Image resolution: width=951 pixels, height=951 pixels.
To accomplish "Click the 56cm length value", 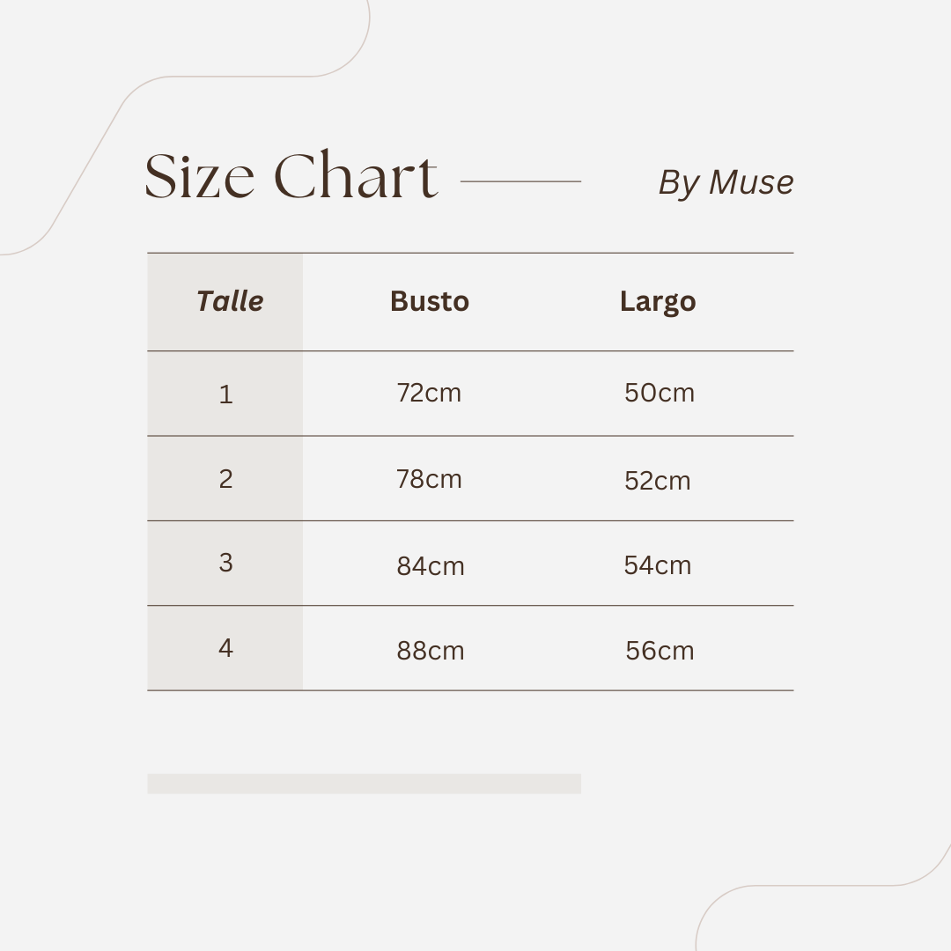I will [x=660, y=651].
